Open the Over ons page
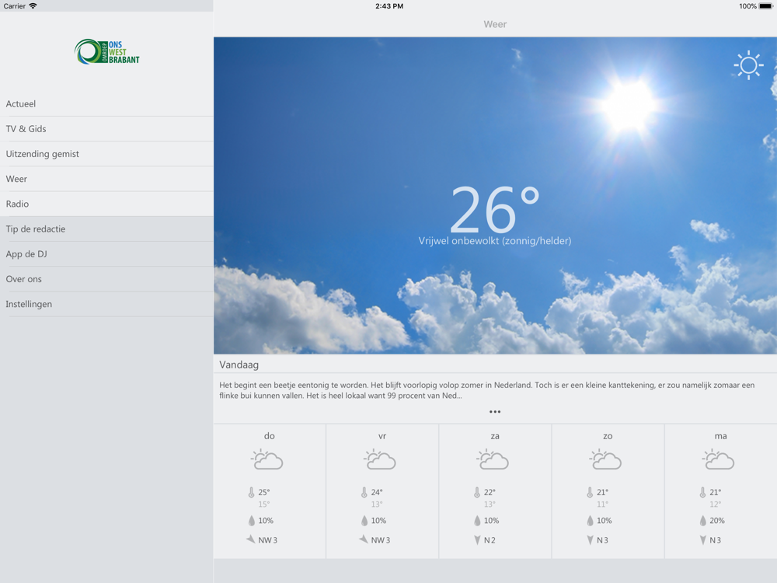This screenshot has height=583, width=777. (106, 279)
